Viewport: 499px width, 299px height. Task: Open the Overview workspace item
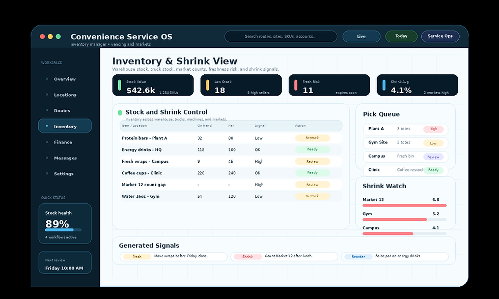tap(65, 79)
